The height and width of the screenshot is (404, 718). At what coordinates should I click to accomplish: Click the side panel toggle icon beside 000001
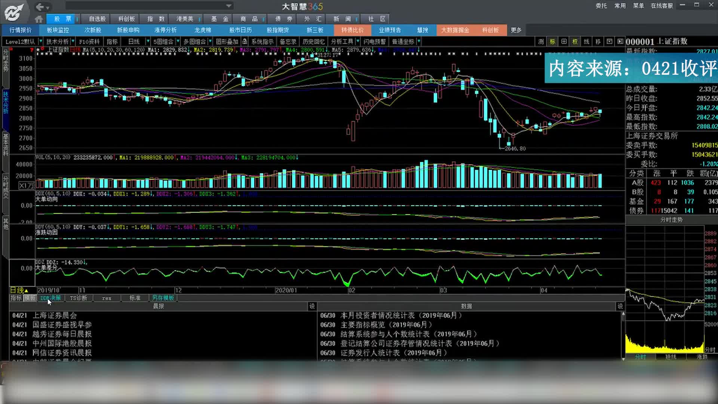tap(620, 42)
